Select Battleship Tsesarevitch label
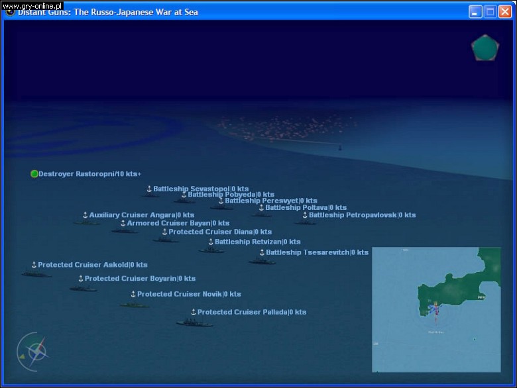Screen dimensions: 517x388 pos(317,252)
